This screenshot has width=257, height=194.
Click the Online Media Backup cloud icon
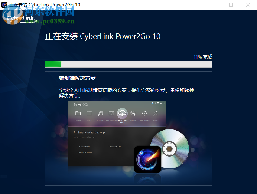(x=122, y=113)
